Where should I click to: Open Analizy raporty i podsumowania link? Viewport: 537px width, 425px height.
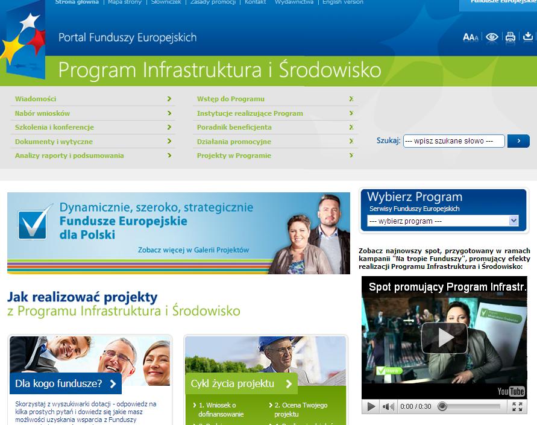point(69,156)
